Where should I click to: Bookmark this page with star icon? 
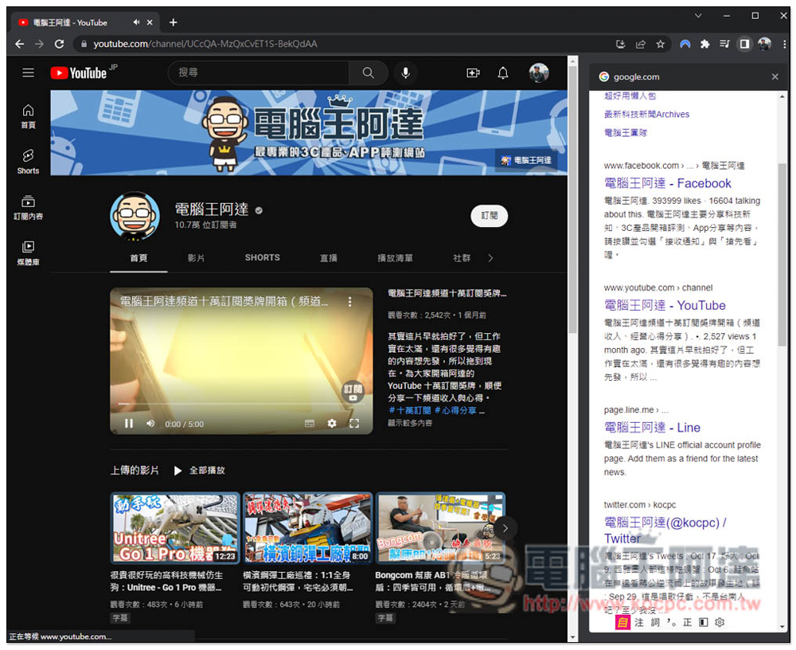click(660, 45)
